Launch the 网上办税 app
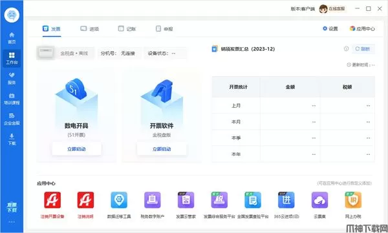This screenshot has width=388, height=233. (x=353, y=205)
